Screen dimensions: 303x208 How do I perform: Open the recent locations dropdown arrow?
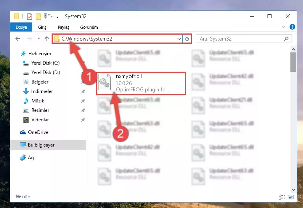pyautogui.click(x=39, y=39)
